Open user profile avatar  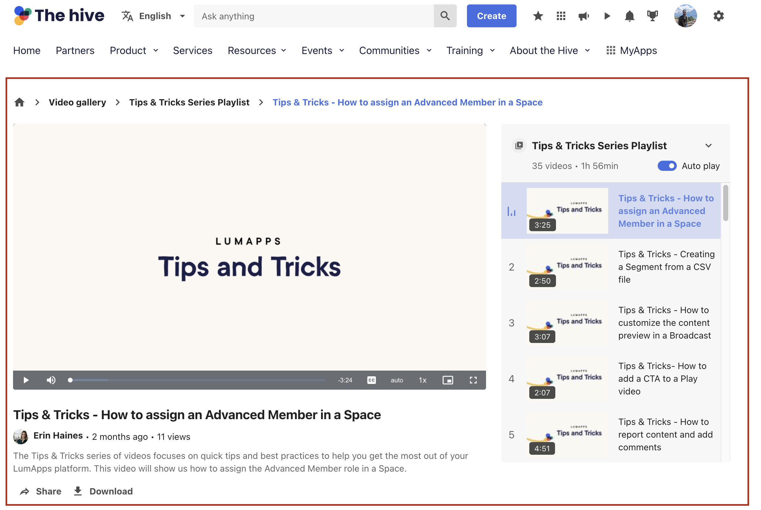[685, 16]
